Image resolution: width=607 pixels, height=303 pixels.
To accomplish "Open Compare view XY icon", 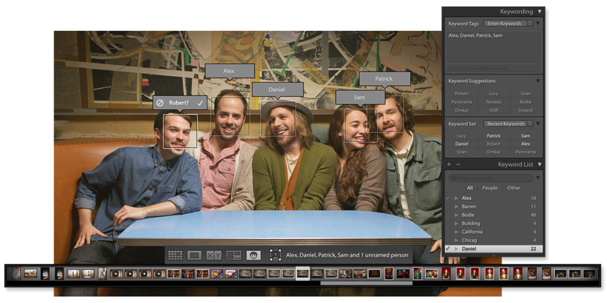I will [213, 256].
